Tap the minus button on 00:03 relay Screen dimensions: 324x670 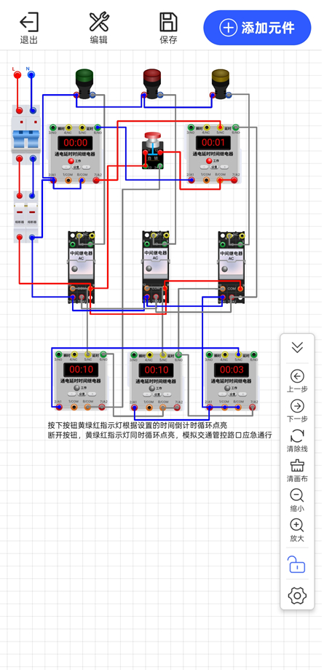click(x=221, y=394)
